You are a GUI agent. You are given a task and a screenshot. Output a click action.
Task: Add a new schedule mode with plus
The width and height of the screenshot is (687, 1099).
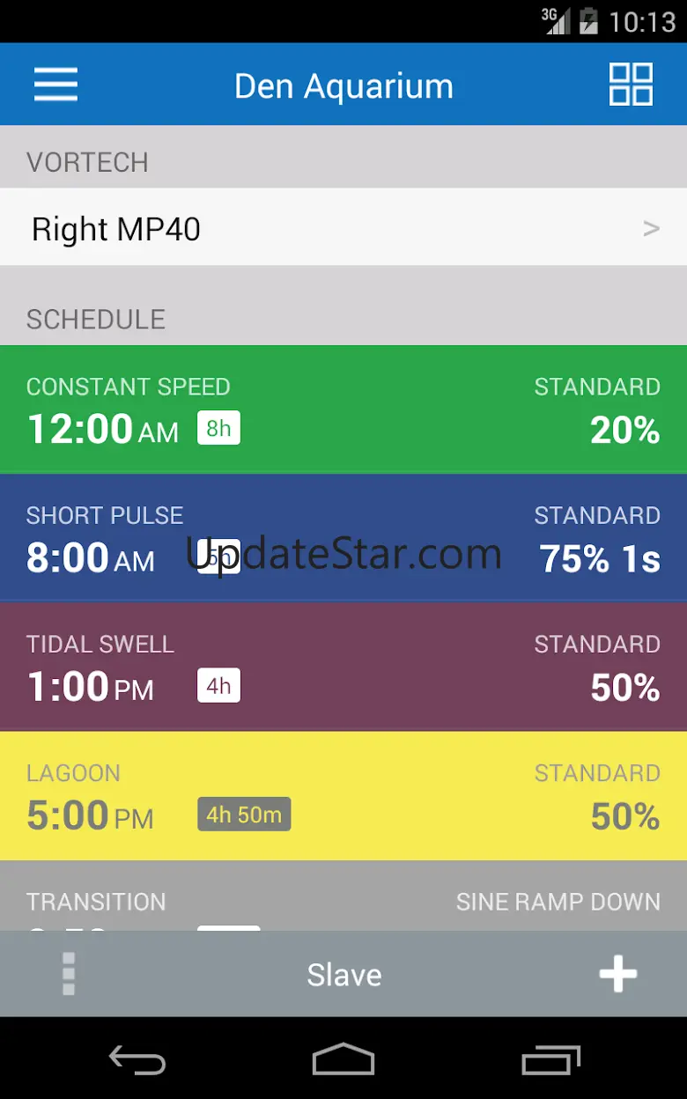617,974
